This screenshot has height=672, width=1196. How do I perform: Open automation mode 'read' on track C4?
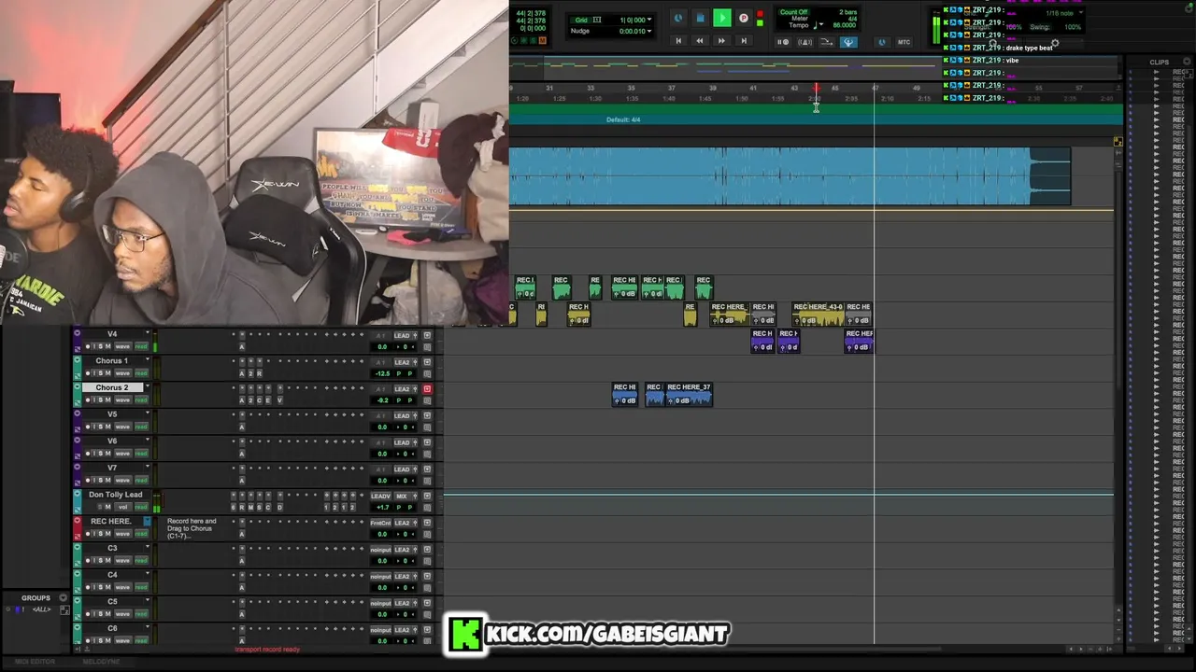[141, 587]
